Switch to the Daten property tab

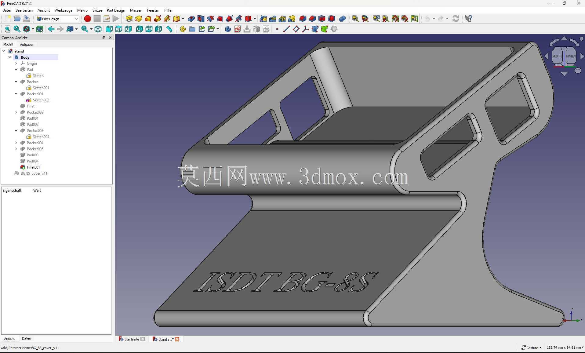[27, 338]
